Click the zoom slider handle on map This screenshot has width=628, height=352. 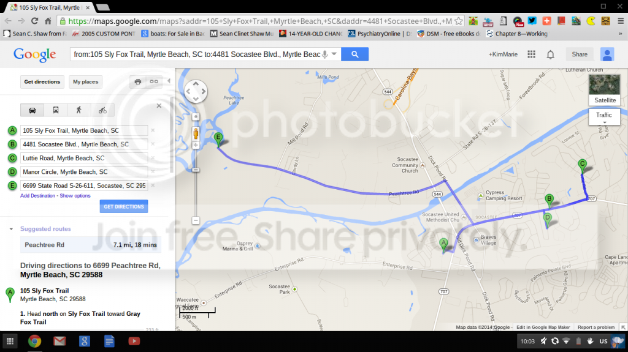tap(196, 170)
